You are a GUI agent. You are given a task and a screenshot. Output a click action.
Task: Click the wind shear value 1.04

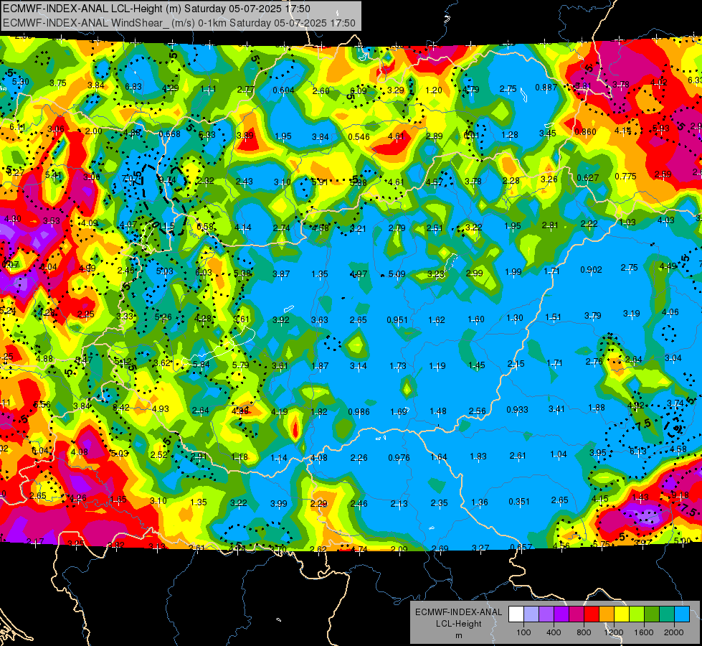coord(559,454)
